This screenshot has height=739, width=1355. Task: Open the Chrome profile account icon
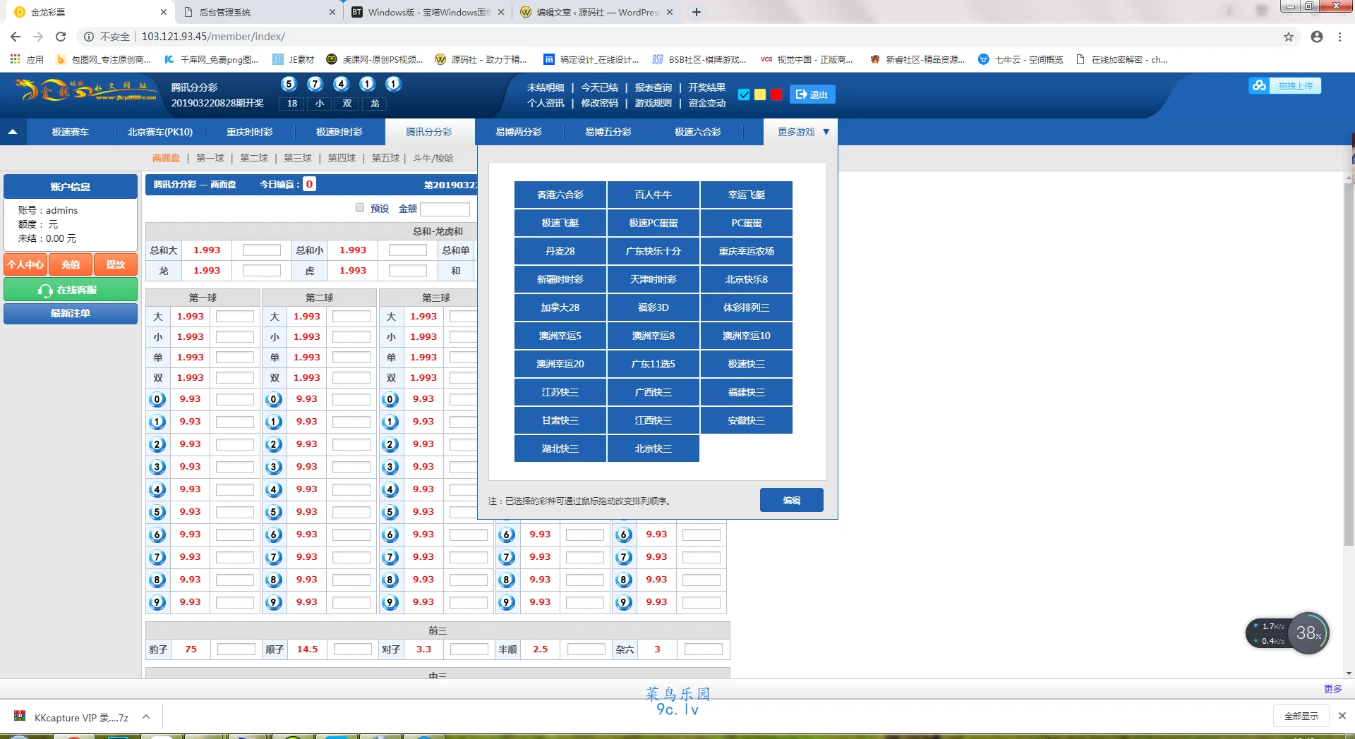[1317, 37]
